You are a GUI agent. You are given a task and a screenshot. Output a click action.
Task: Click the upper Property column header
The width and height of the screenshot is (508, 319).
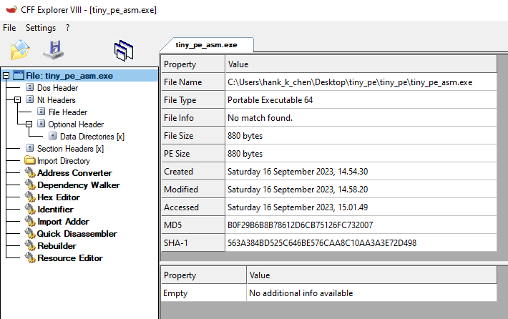[192, 64]
